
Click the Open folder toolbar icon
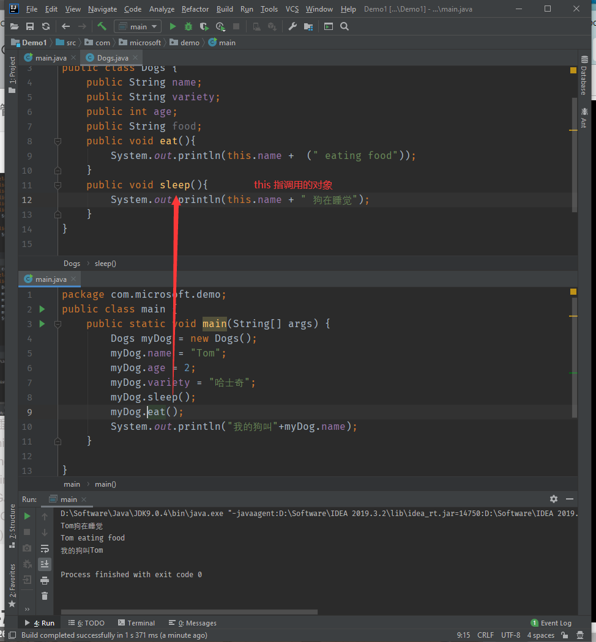[14, 27]
